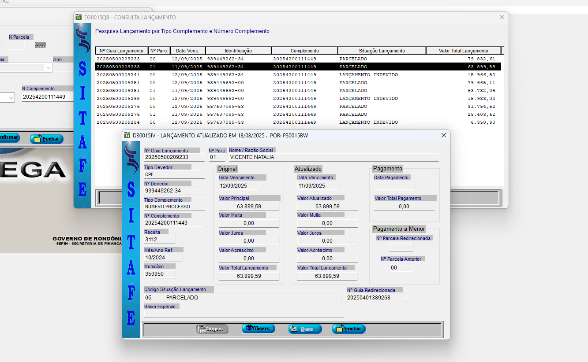Click Fechar in the lançamento detail window
Viewport: 588px width, 362px height.
(x=348, y=329)
